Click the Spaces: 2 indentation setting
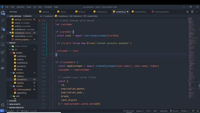The width and height of the screenshot is (200, 113). pos(140,111)
